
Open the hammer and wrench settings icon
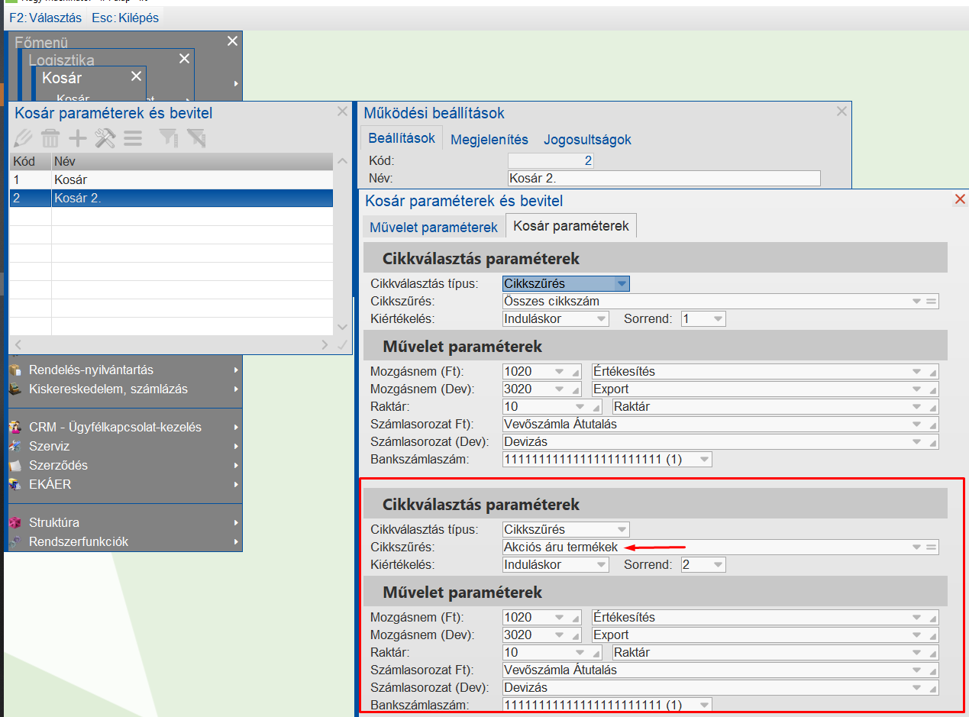(x=105, y=138)
